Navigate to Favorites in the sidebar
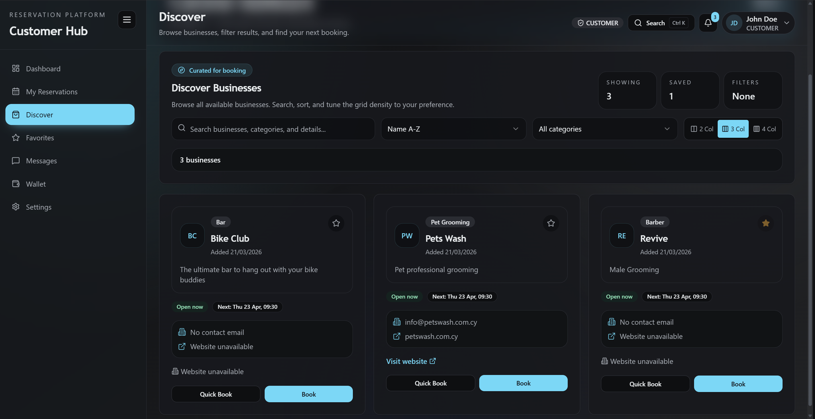Viewport: 815px width, 419px height. (x=40, y=138)
